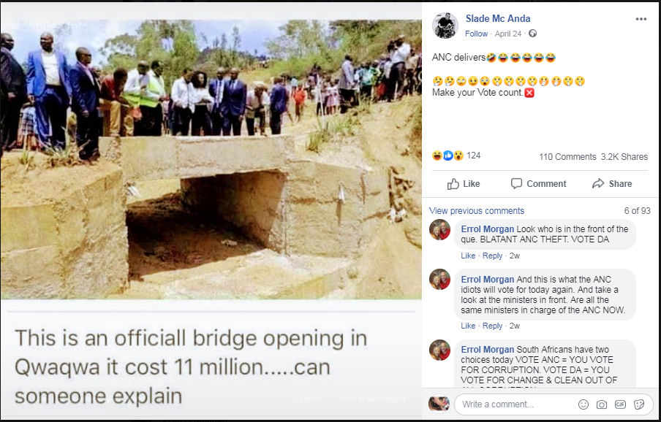Click the Wow reaction emoji icon
Image resolution: width=661 pixels, height=422 pixels.
[458, 156]
